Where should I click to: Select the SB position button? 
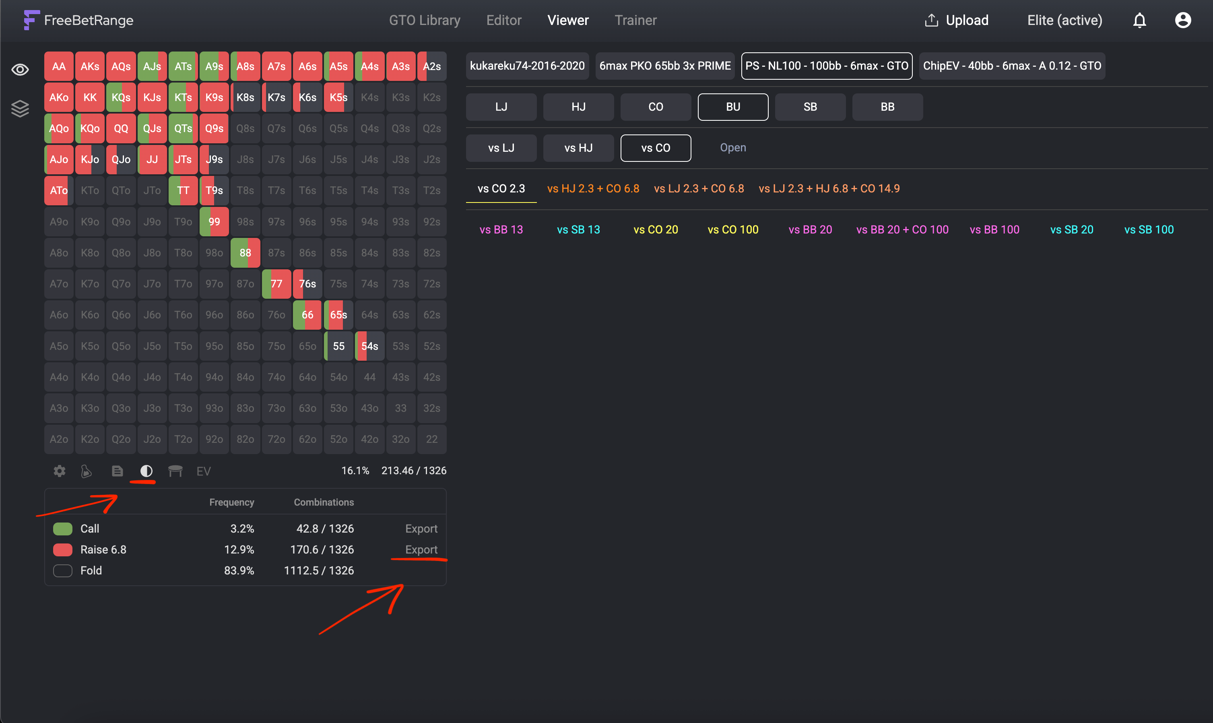810,107
